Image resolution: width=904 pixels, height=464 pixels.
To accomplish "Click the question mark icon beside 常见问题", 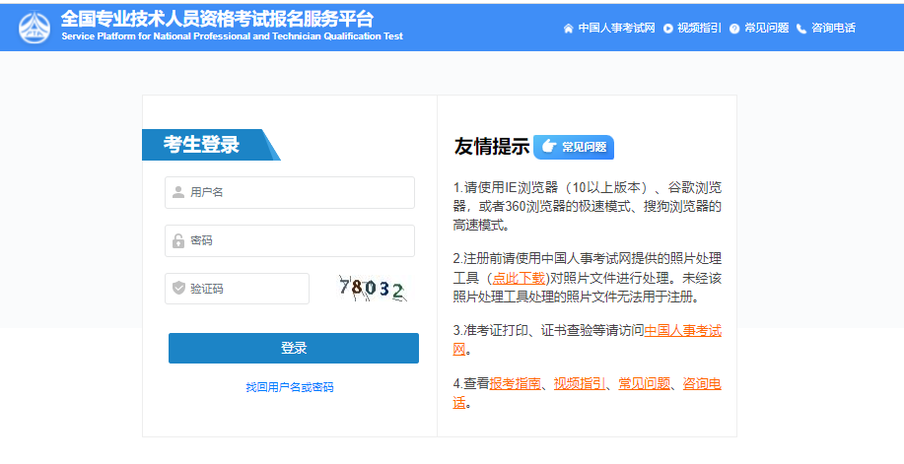I will (x=734, y=29).
